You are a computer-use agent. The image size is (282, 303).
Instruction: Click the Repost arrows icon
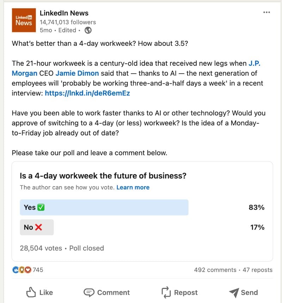pos(166,292)
